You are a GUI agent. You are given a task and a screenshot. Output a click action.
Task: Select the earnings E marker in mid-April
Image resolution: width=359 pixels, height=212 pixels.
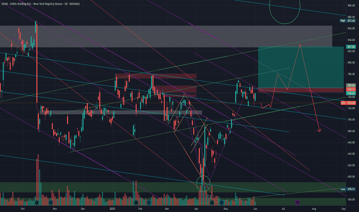tap(212, 203)
